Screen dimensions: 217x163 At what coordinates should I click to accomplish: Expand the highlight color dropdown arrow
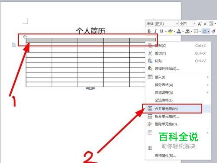(174, 31)
